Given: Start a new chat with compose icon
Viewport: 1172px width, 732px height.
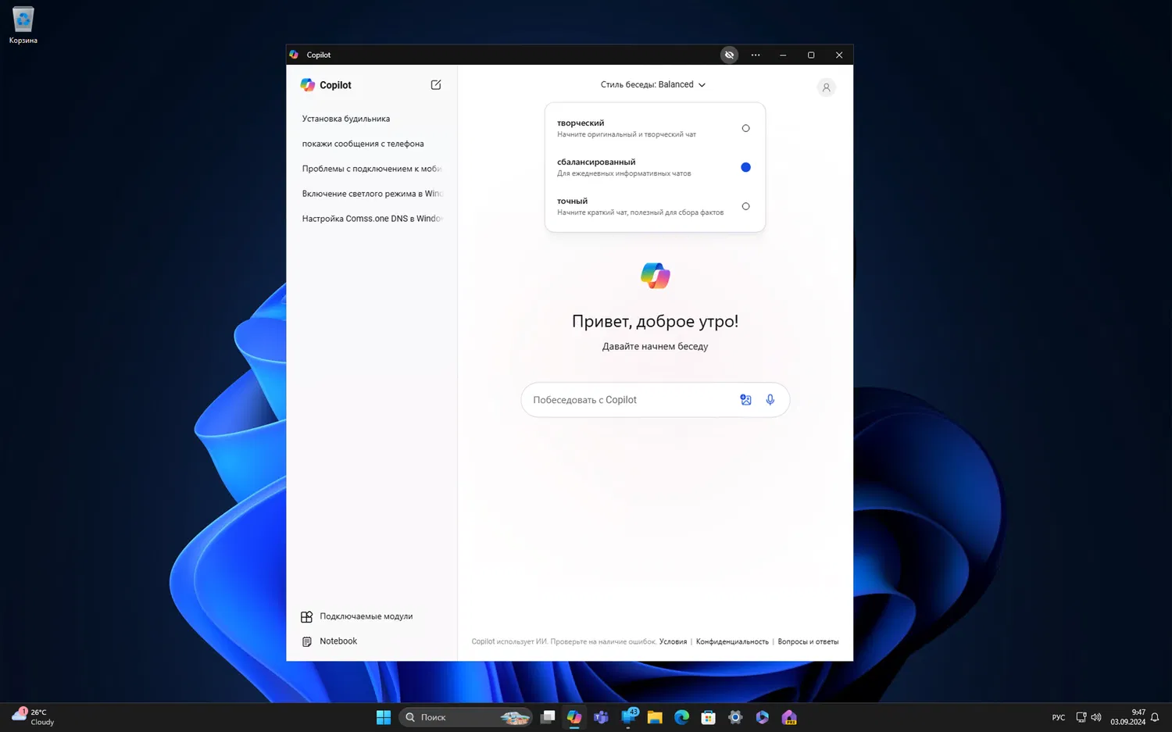Looking at the screenshot, I should [436, 85].
